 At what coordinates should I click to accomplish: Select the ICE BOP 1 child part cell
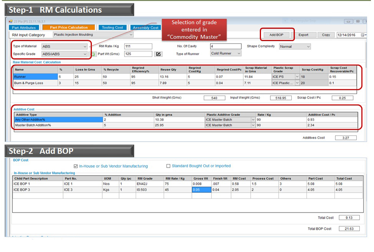click(x=38, y=184)
